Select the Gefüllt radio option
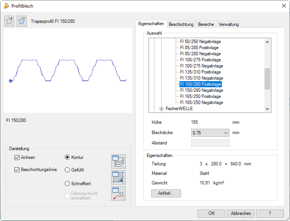The height and width of the screenshot is (221, 290). click(67, 170)
